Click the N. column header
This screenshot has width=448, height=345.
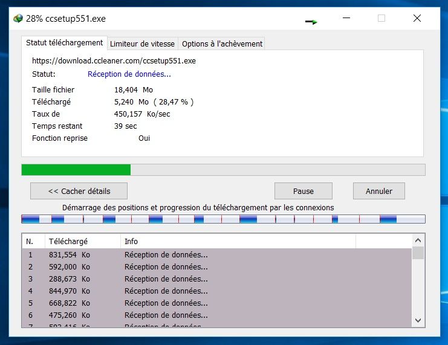click(33, 241)
